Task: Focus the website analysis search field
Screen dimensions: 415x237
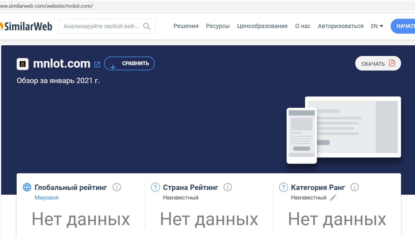Action: coord(107,26)
